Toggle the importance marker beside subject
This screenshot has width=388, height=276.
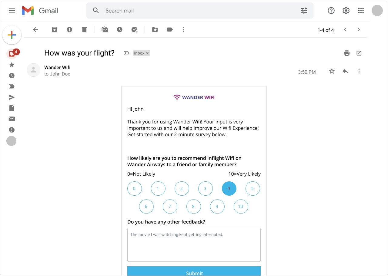126,53
